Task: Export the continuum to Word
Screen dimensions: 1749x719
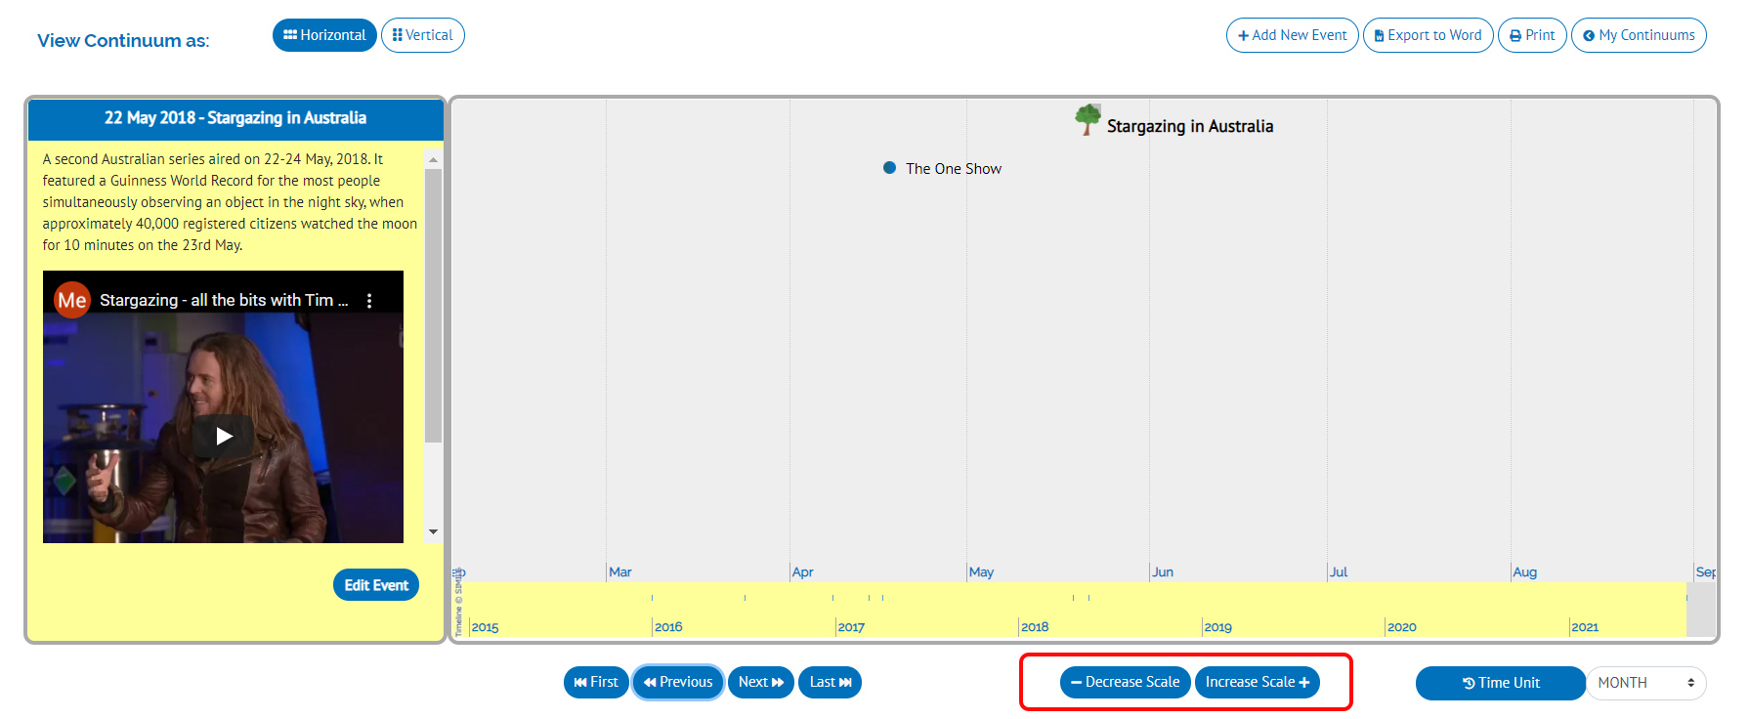Action: coord(1428,35)
